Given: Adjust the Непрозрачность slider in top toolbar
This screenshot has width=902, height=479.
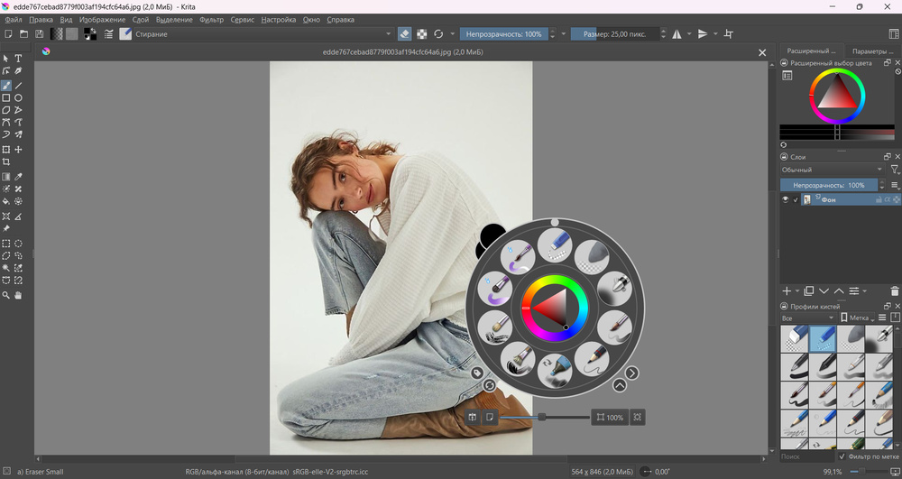Looking at the screenshot, I should tap(503, 34).
